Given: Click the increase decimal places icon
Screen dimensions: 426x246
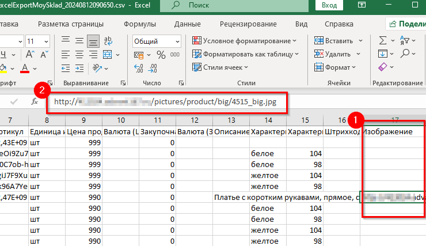Looking at the screenshot, I should 139,69.
